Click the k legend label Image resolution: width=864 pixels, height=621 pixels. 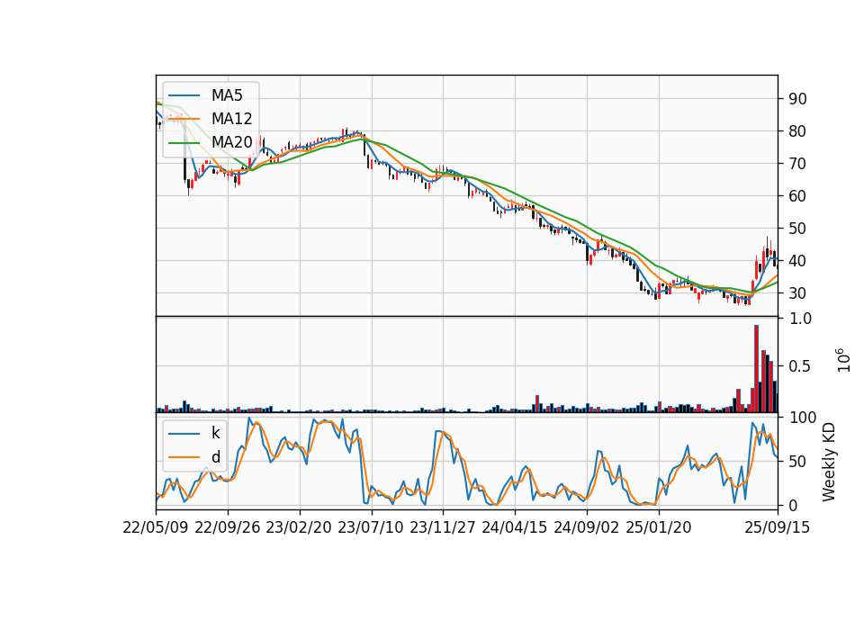click(215, 433)
